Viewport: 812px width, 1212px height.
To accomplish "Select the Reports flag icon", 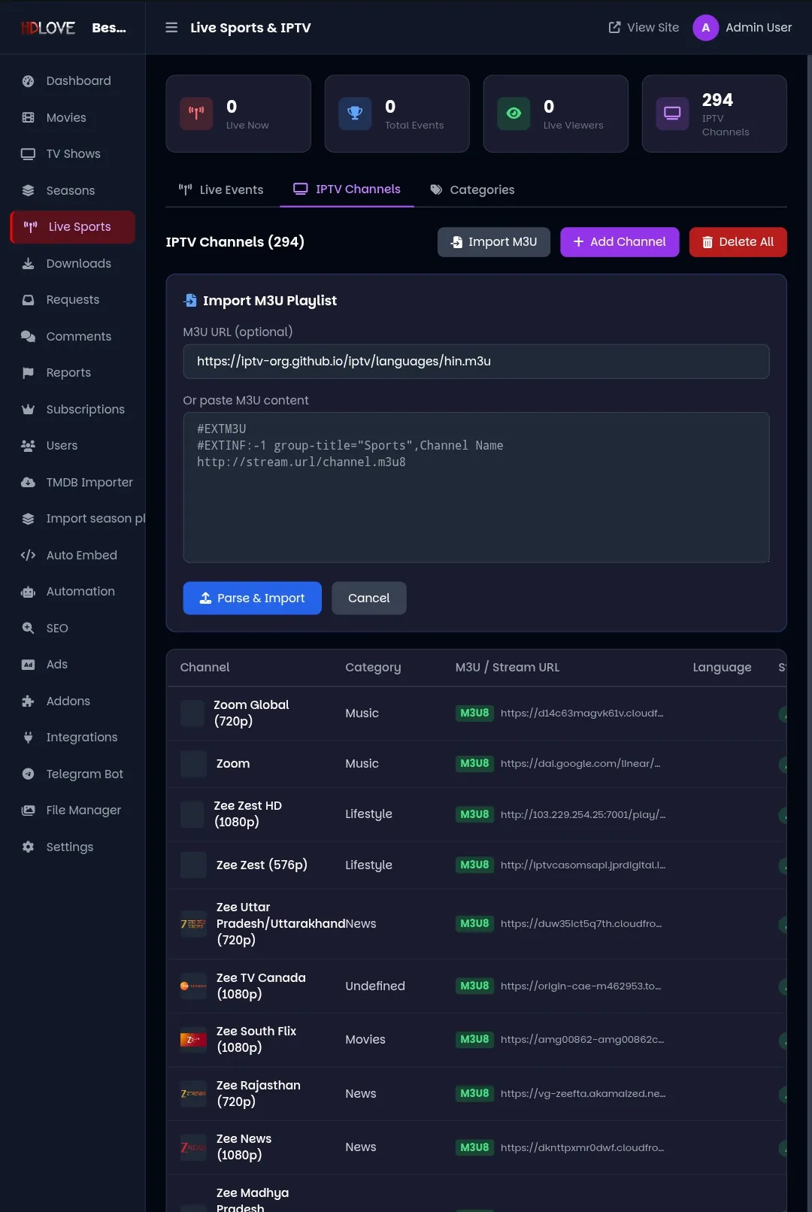I will (x=28, y=373).
